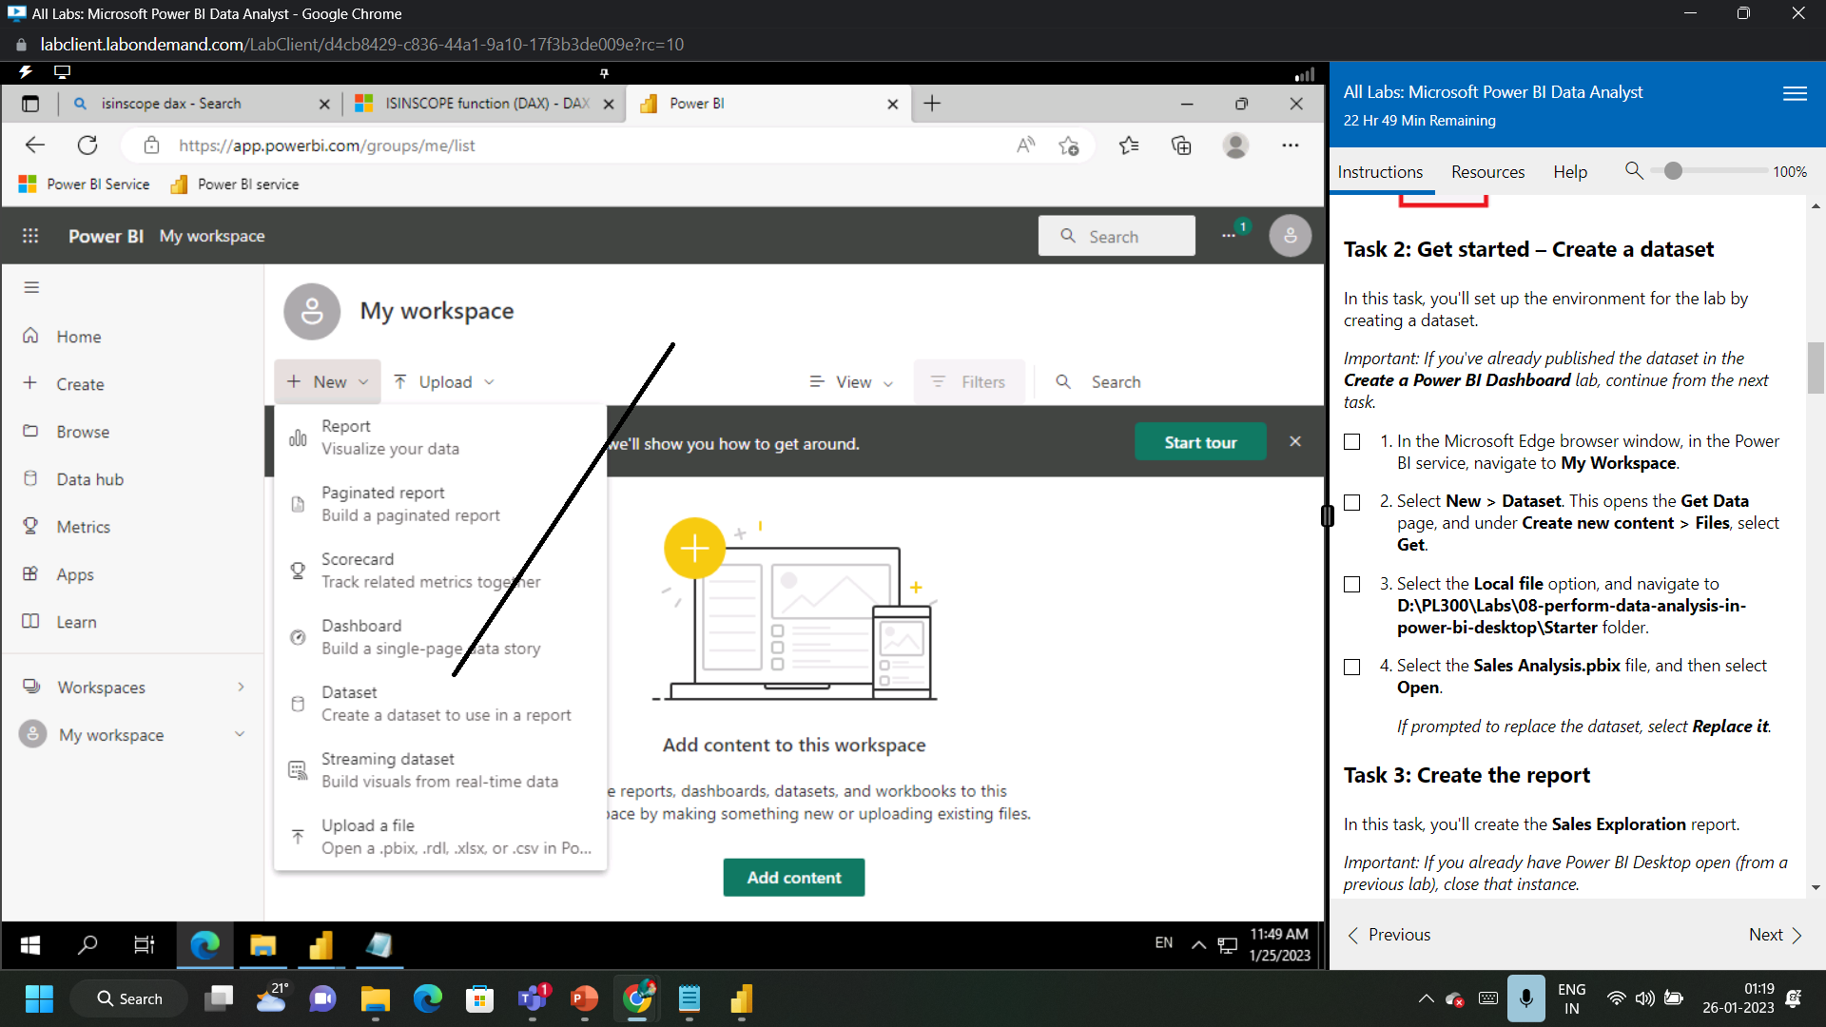Open the Data hub

coord(89,478)
